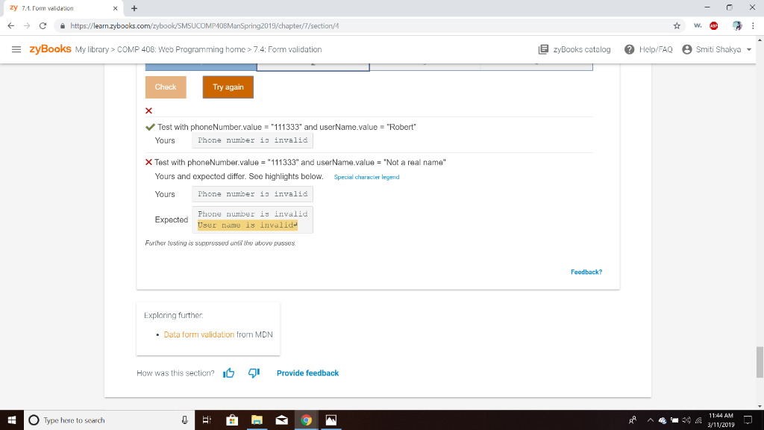Open the hamburger navigation menu
Image resolution: width=764 pixels, height=430 pixels.
tap(16, 49)
